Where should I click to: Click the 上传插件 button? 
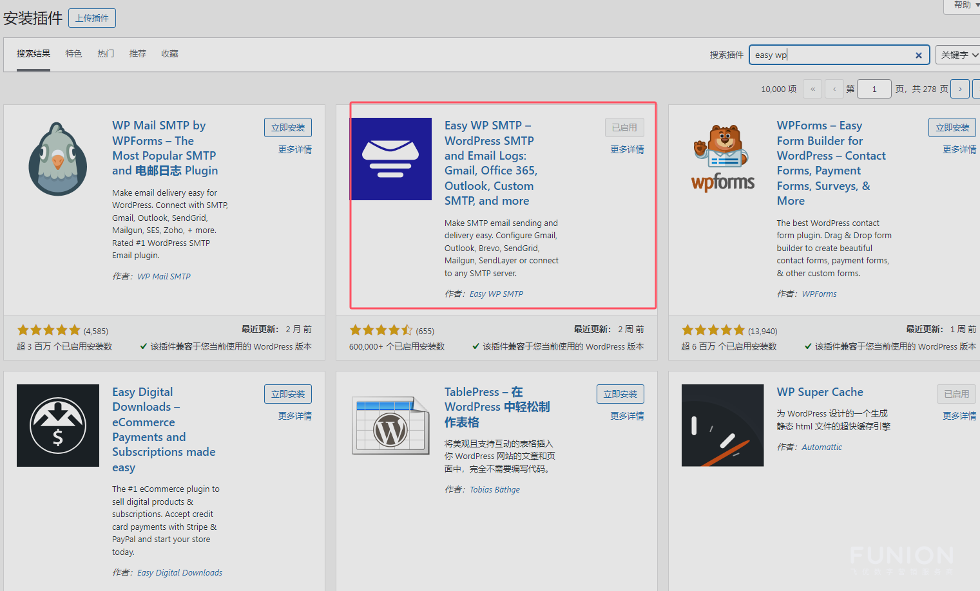[92, 18]
